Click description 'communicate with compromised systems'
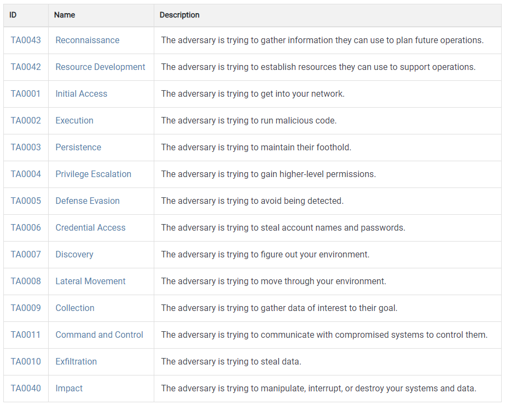This screenshot has height=405, width=505. [x=343, y=334]
